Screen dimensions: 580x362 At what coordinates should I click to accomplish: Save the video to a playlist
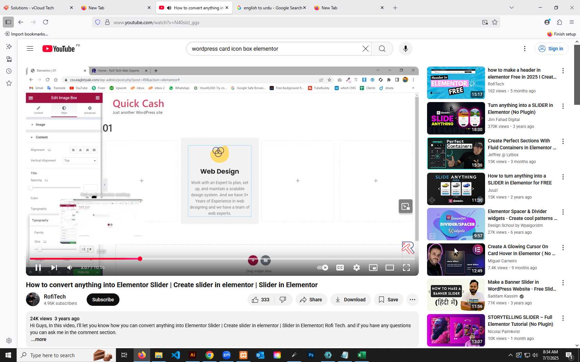389,300
